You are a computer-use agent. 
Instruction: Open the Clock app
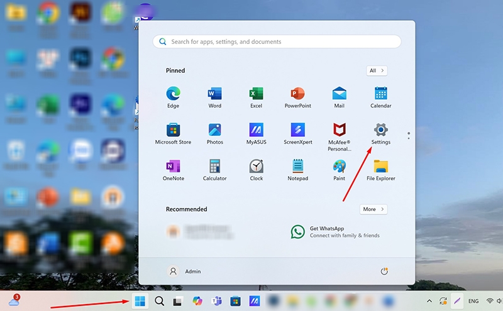pos(256,170)
